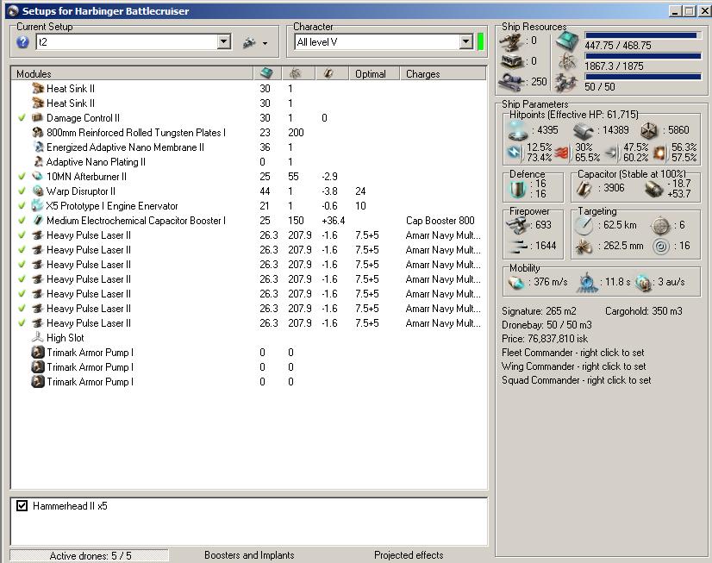Select the 800mm Reinforced Rolled Tungsten Plates icon
This screenshot has height=563, width=712.
[38, 133]
